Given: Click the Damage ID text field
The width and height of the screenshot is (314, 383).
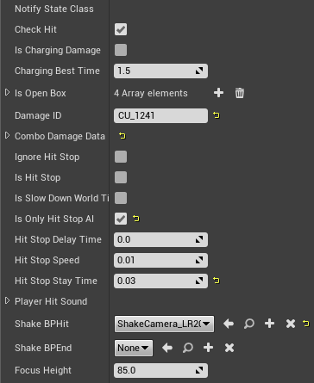Looking at the screenshot, I should (160, 115).
